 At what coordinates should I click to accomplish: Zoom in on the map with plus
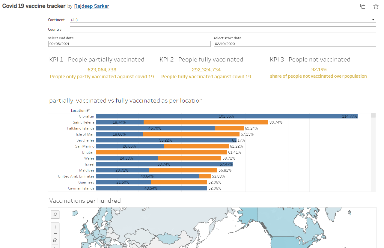point(55,227)
